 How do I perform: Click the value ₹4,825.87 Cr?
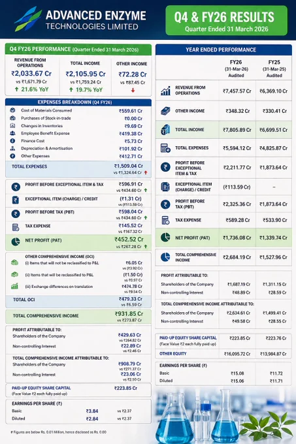click(x=274, y=148)
